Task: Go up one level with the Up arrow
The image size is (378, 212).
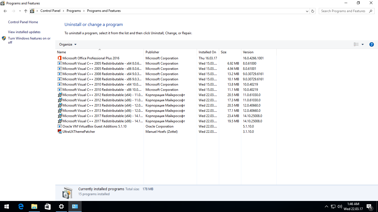Action: click(26, 11)
